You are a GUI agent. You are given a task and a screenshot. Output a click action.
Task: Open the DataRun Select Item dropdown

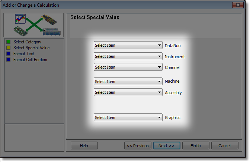pos(128,45)
